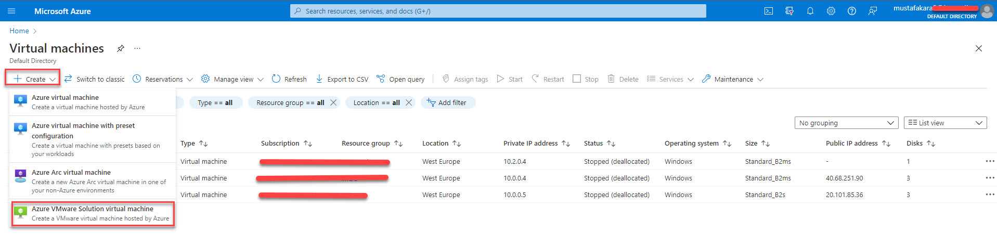Click the help question mark icon

(x=851, y=11)
